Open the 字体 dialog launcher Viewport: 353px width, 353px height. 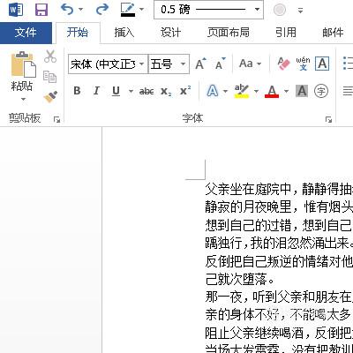328,119
